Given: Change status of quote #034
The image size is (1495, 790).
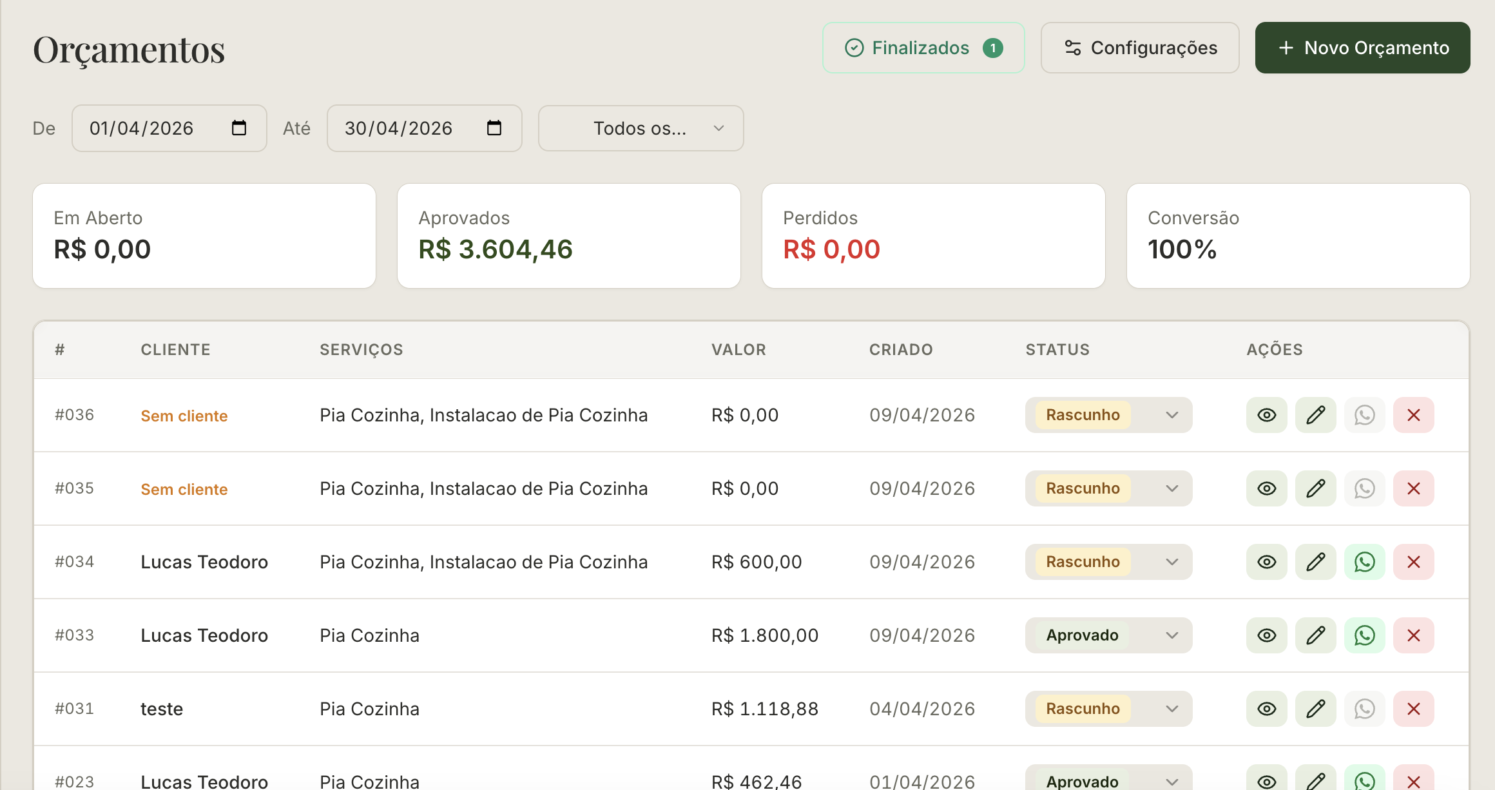Looking at the screenshot, I should pos(1108,562).
